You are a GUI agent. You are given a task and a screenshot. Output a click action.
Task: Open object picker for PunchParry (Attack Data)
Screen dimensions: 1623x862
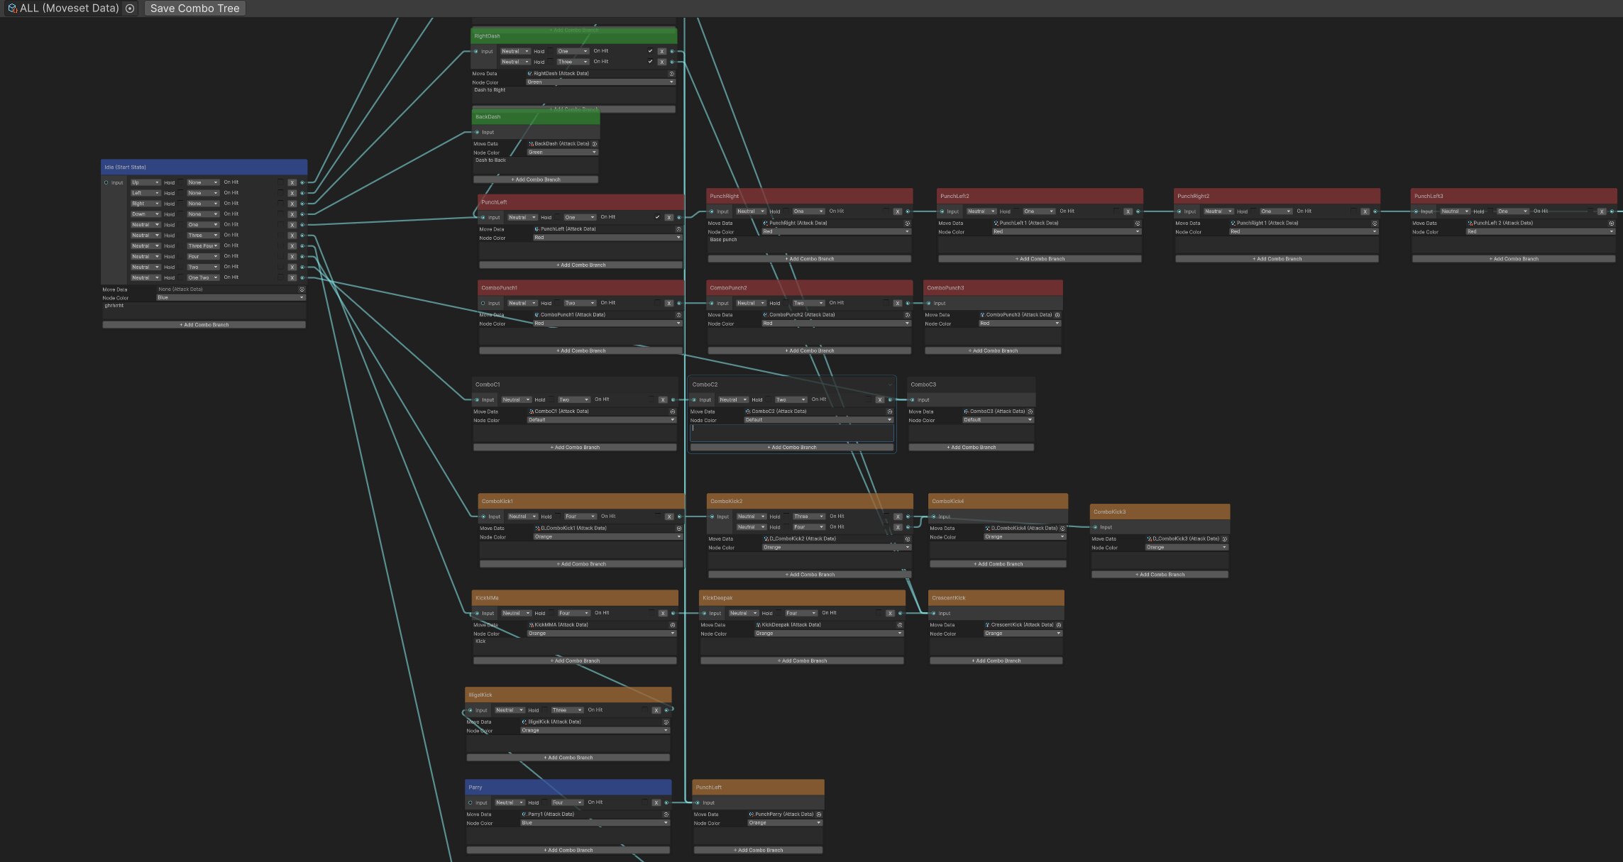[x=819, y=814]
